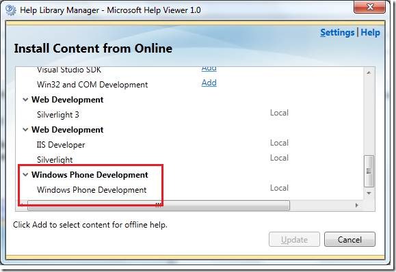
Task: Collapse the first Web Development group above Silverlight 3
Action: click(x=25, y=99)
